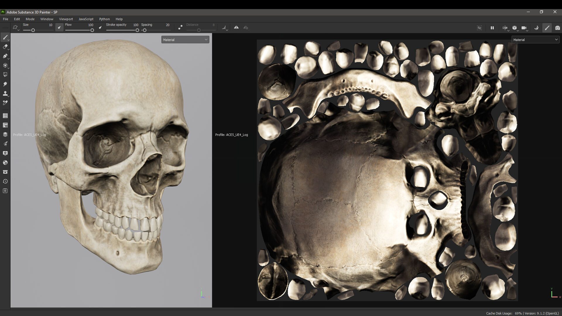
Task: Open 2D viewport Material channel dropdown
Action: [535, 40]
